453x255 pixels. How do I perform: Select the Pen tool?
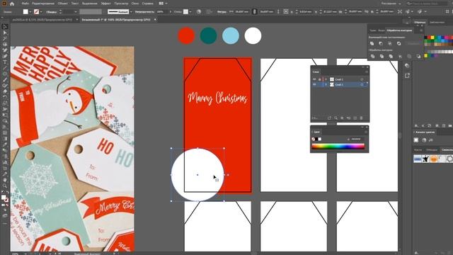tap(5, 50)
